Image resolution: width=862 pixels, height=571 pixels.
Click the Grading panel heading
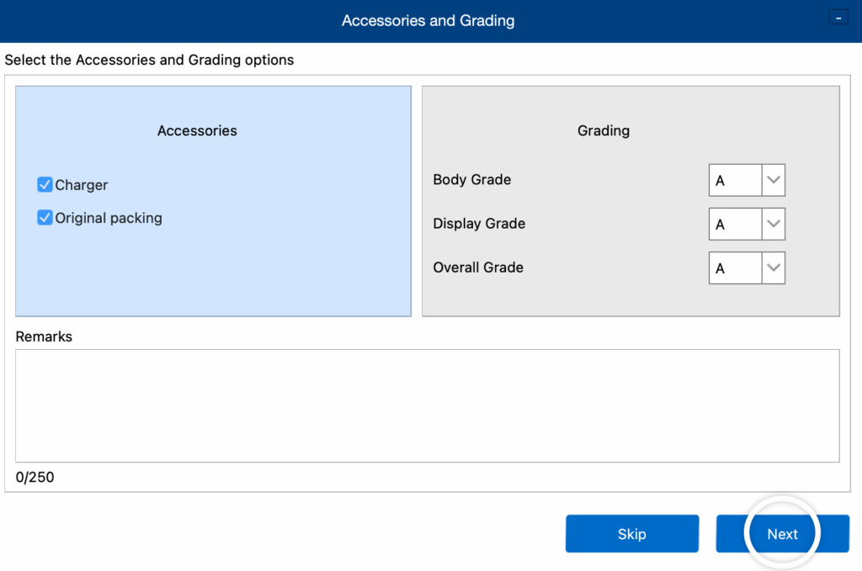(x=603, y=130)
